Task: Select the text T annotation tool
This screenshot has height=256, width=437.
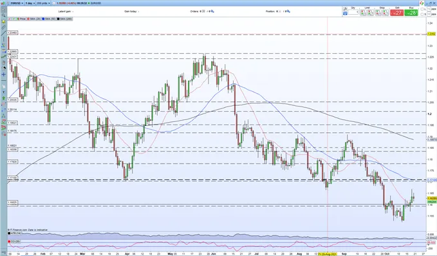Action: (4, 92)
